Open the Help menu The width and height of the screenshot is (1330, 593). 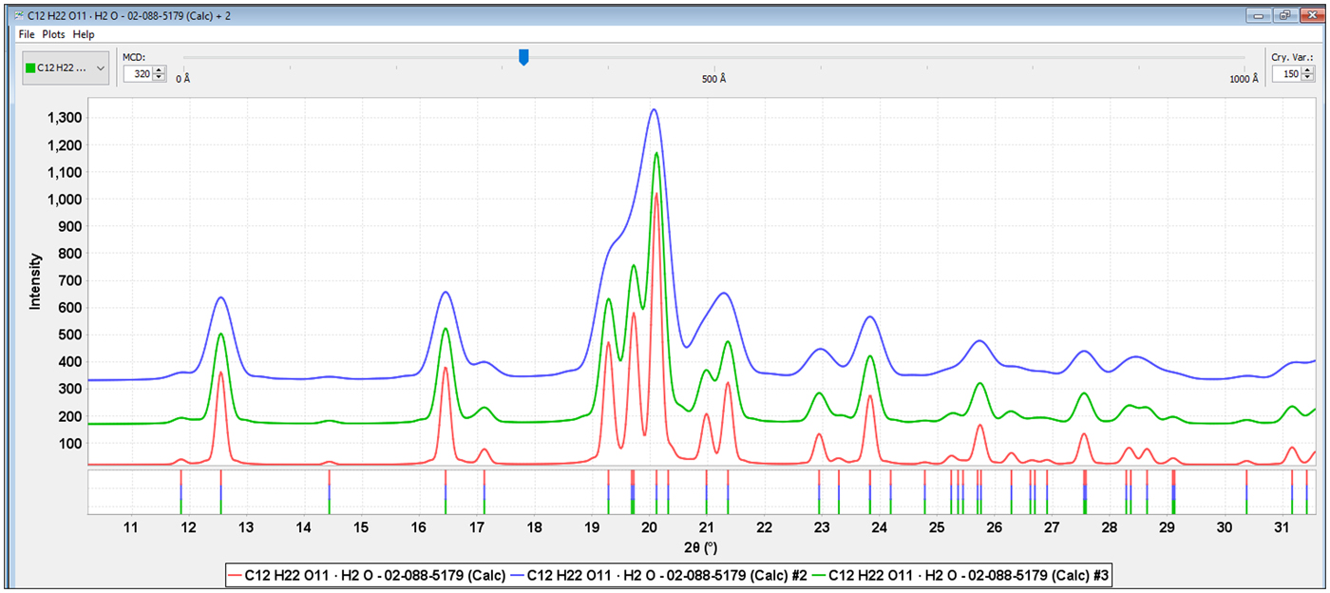pos(84,34)
